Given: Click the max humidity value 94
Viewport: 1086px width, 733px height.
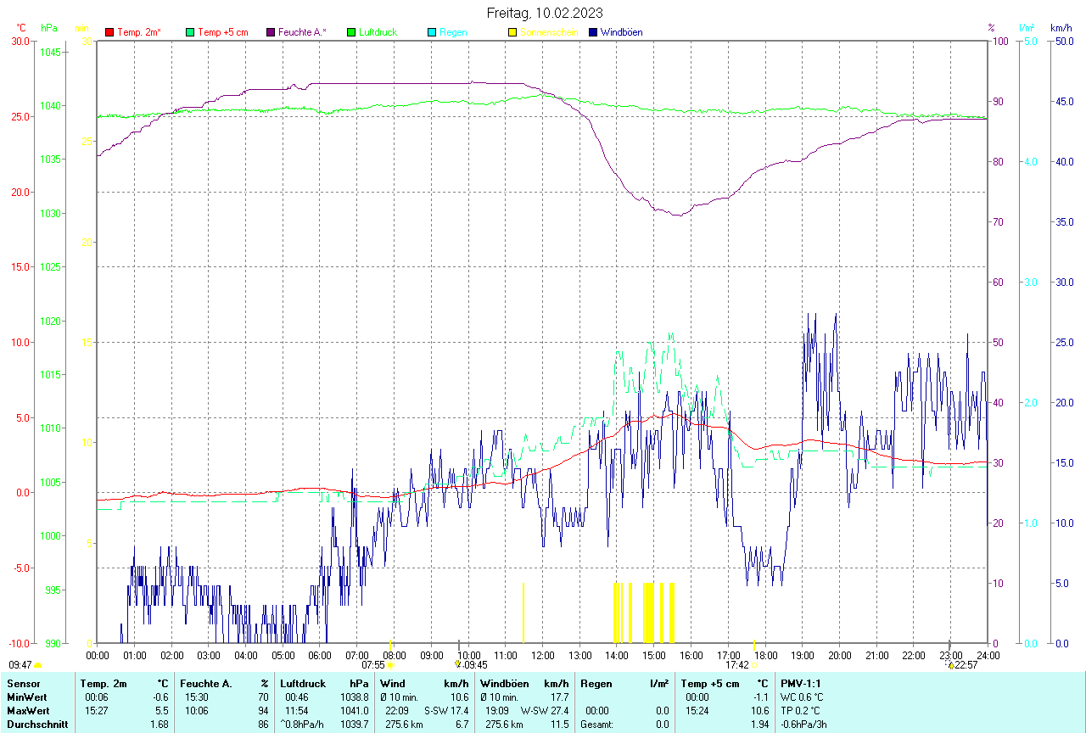Looking at the screenshot, I should 263,710.
